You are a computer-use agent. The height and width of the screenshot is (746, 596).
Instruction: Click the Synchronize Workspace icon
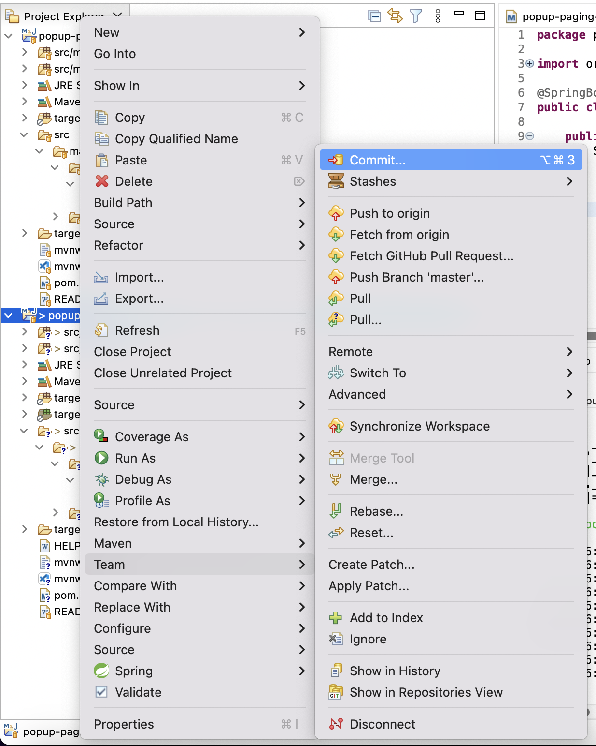coord(336,426)
